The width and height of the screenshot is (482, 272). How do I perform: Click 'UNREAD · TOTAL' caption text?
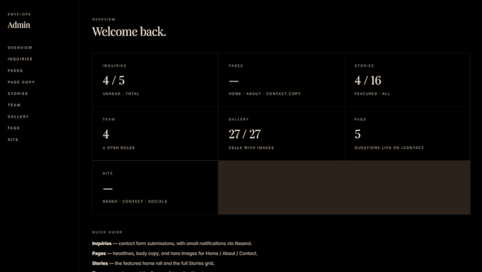point(120,93)
